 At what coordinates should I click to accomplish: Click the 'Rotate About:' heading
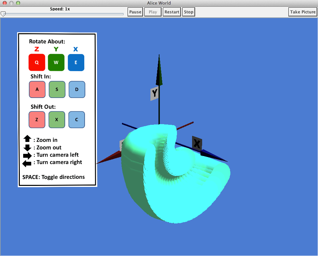click(x=47, y=42)
